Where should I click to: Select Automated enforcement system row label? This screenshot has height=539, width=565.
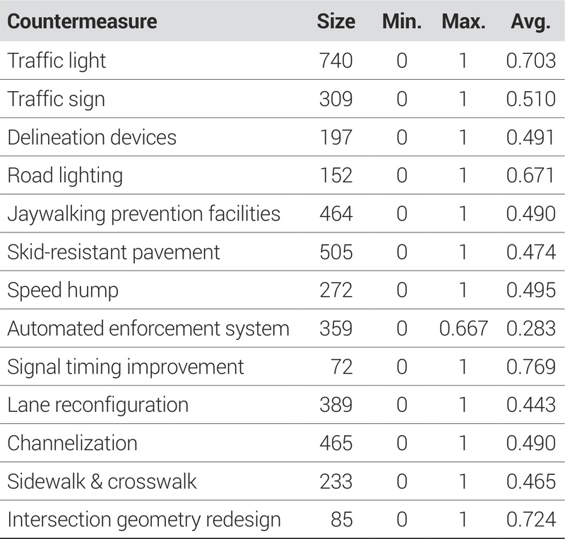(148, 328)
